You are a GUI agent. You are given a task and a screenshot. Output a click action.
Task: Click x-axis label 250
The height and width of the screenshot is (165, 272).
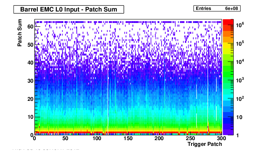point(190,139)
